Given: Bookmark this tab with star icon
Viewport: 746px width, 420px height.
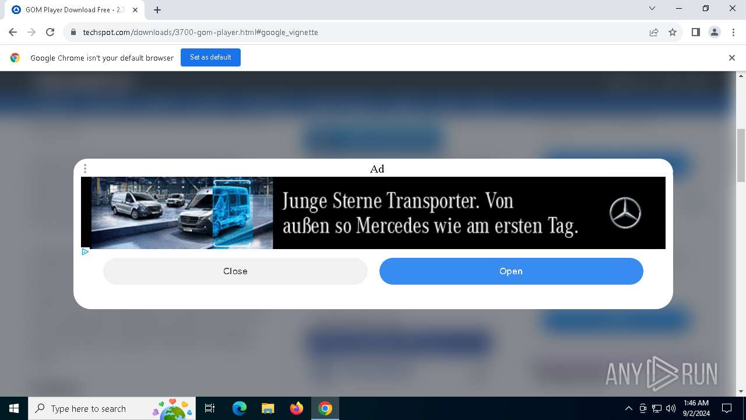Looking at the screenshot, I should click(x=673, y=32).
